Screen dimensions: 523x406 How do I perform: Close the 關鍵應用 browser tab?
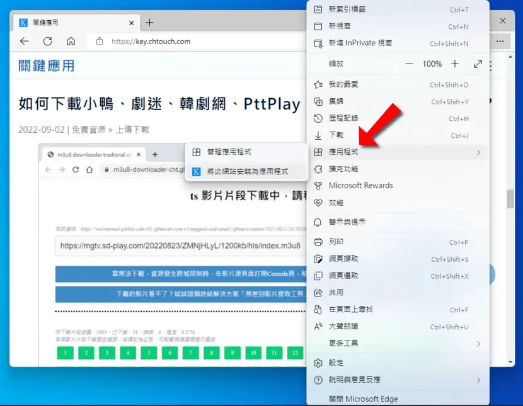pyautogui.click(x=132, y=23)
